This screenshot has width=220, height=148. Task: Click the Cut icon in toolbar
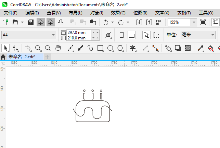click(x=73, y=22)
